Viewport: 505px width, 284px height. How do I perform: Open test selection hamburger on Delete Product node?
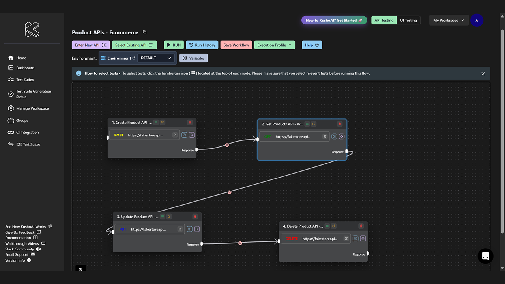[x=327, y=226]
